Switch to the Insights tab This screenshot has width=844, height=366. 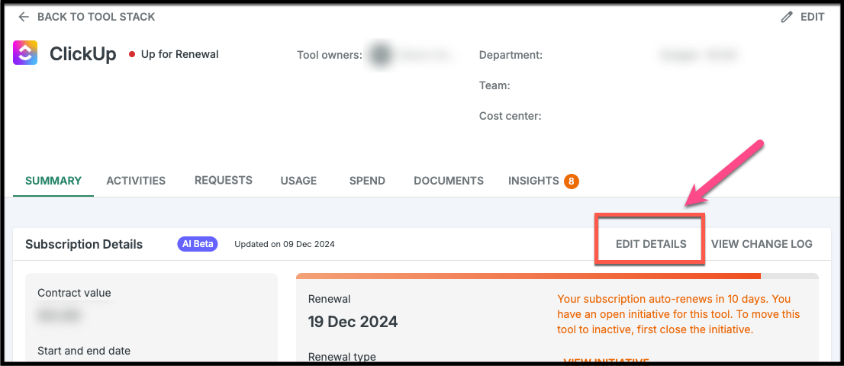(x=533, y=181)
